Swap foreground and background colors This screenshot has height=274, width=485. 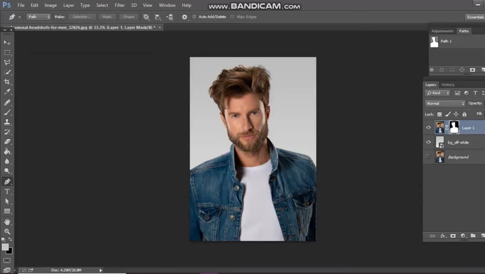10,240
